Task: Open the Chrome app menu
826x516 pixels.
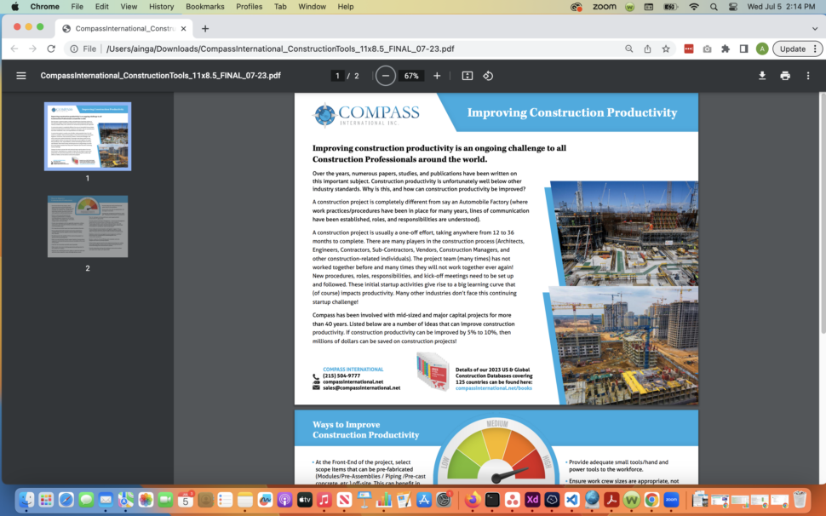Action: (x=45, y=7)
